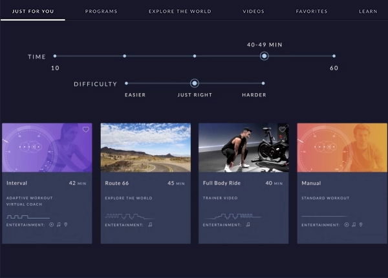Favorite the Interval workout with heart icon
Image resolution: width=388 pixels, height=278 pixels.
point(86,129)
